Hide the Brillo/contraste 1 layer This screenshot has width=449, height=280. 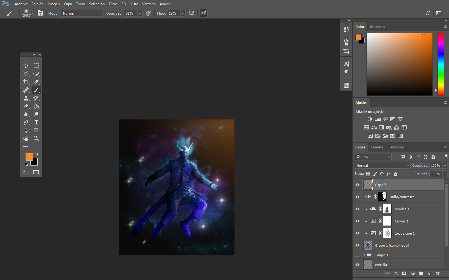coord(357,197)
